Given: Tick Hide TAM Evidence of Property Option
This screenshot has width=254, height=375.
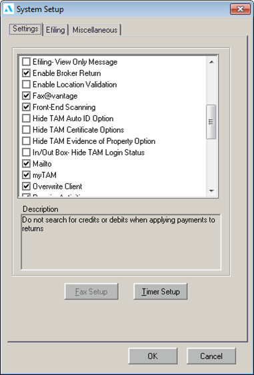Looking at the screenshot, I should 26,141.
